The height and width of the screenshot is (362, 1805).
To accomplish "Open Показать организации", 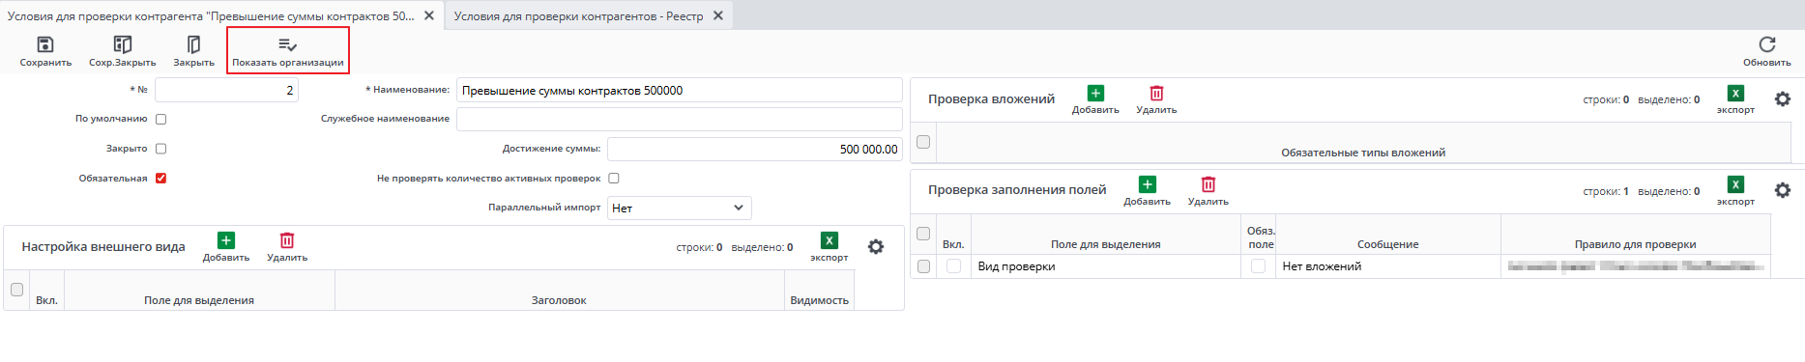I will pos(288,51).
